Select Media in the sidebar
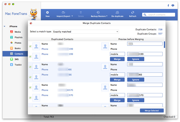Screen dimensions: 180x122 pos(16,32)
